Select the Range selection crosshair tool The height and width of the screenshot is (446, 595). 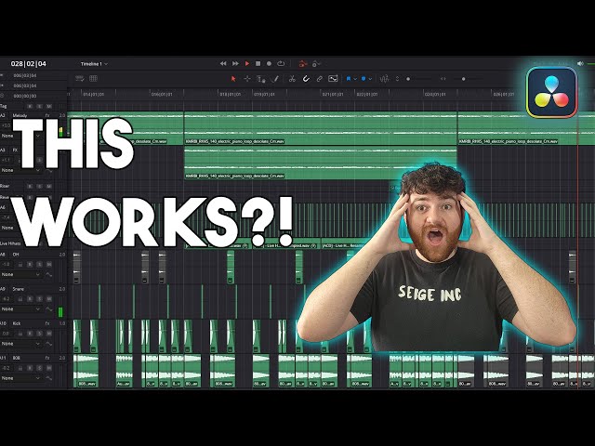247,78
